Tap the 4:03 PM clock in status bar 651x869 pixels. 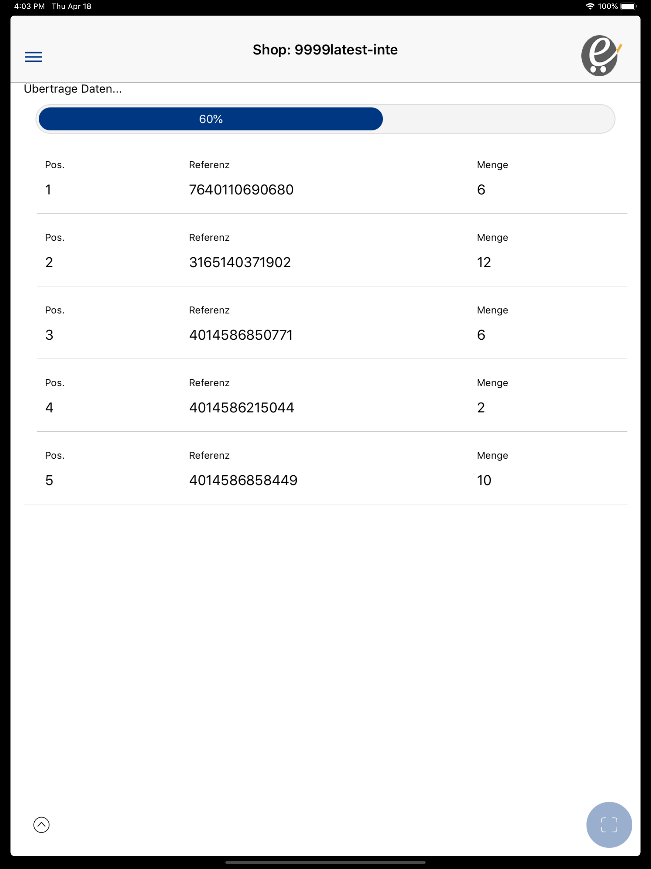(x=30, y=6)
